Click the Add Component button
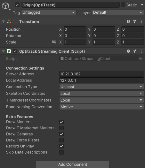 73,164
